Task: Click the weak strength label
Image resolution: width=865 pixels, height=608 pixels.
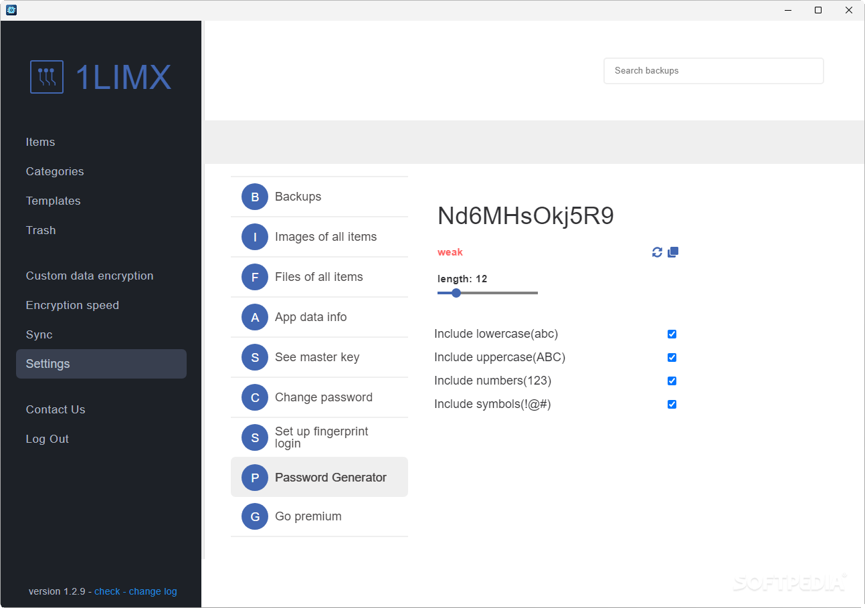Action: (450, 252)
